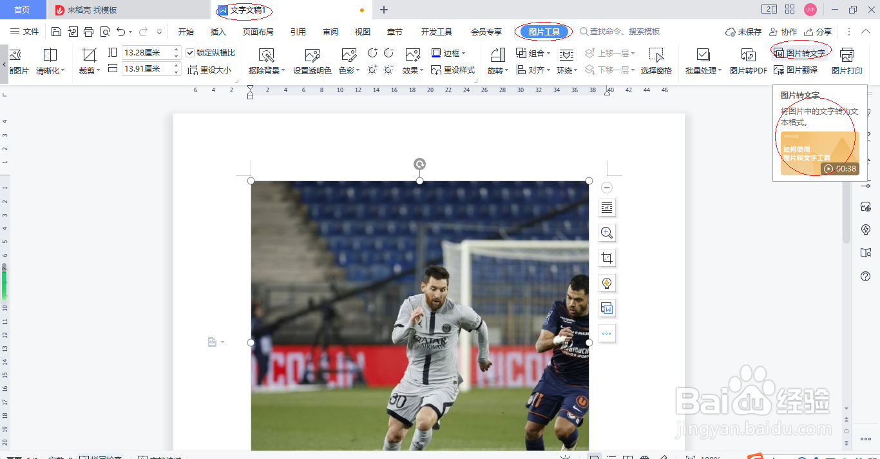
Task: Toggle the 锁定纵横比 (lock aspect ratio) checkbox
Action: (x=190, y=53)
